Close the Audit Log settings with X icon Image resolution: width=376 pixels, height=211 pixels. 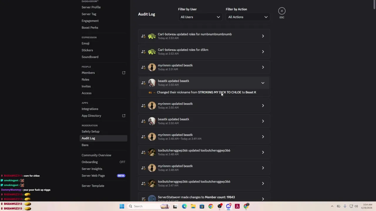pyautogui.click(x=282, y=11)
